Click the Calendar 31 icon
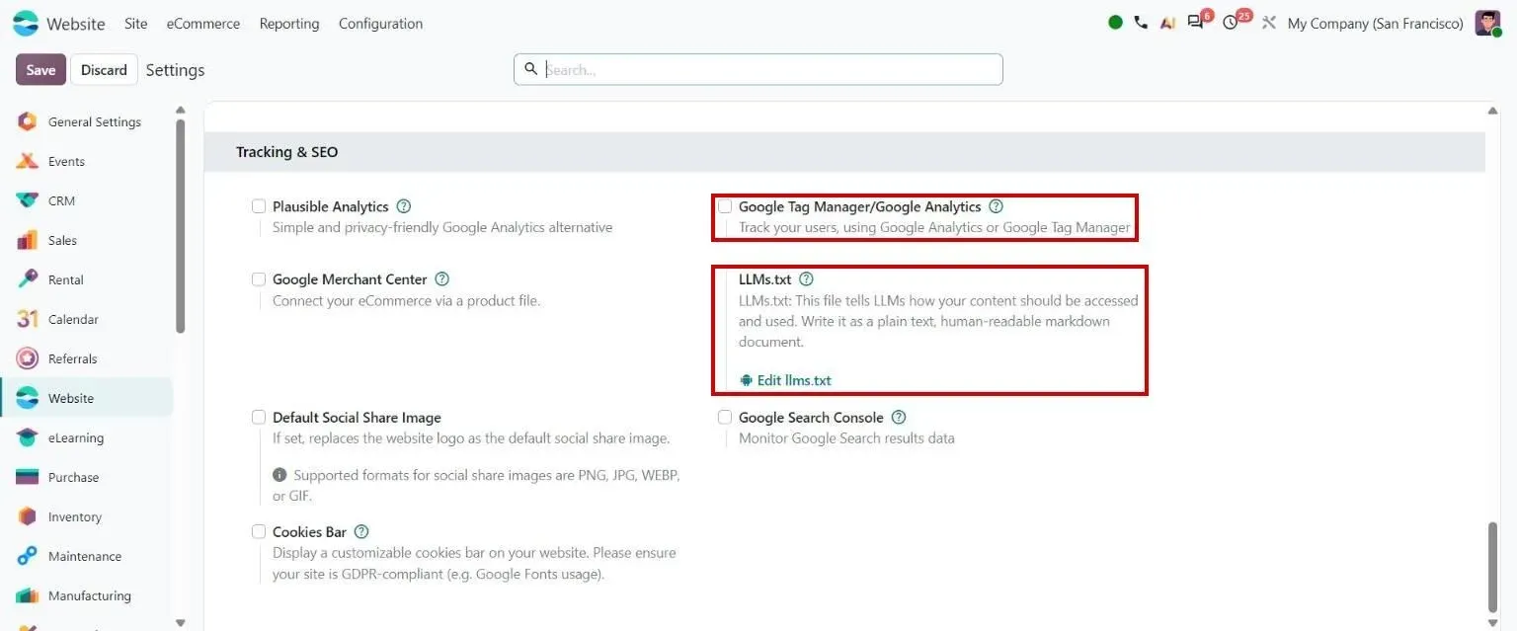1517x631 pixels. 28,320
